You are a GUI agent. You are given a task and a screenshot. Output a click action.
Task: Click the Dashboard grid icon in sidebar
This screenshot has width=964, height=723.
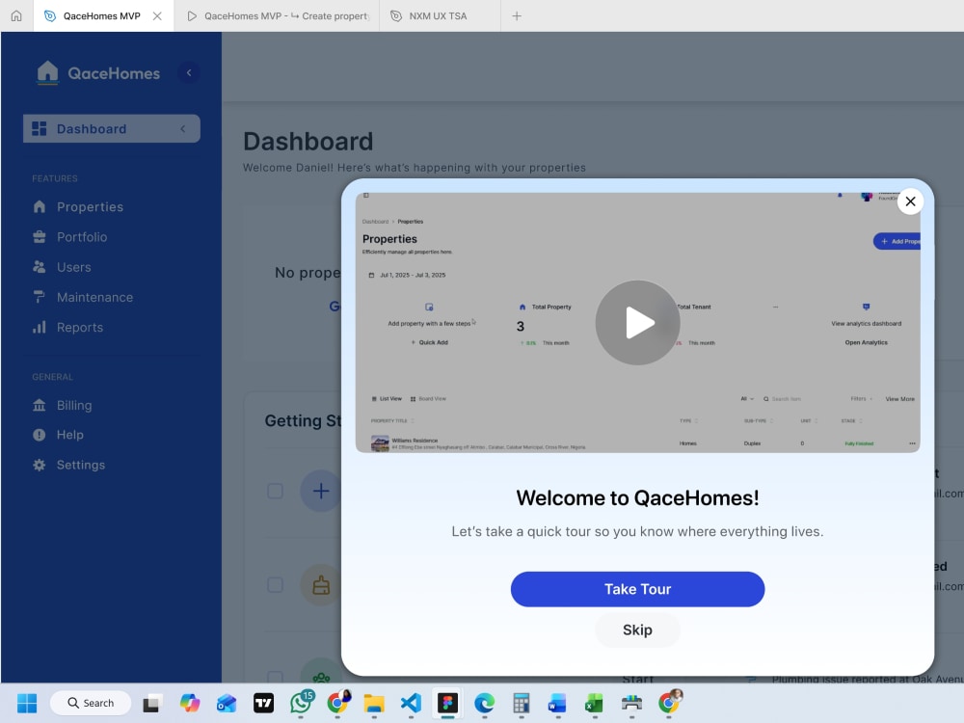[39, 128]
